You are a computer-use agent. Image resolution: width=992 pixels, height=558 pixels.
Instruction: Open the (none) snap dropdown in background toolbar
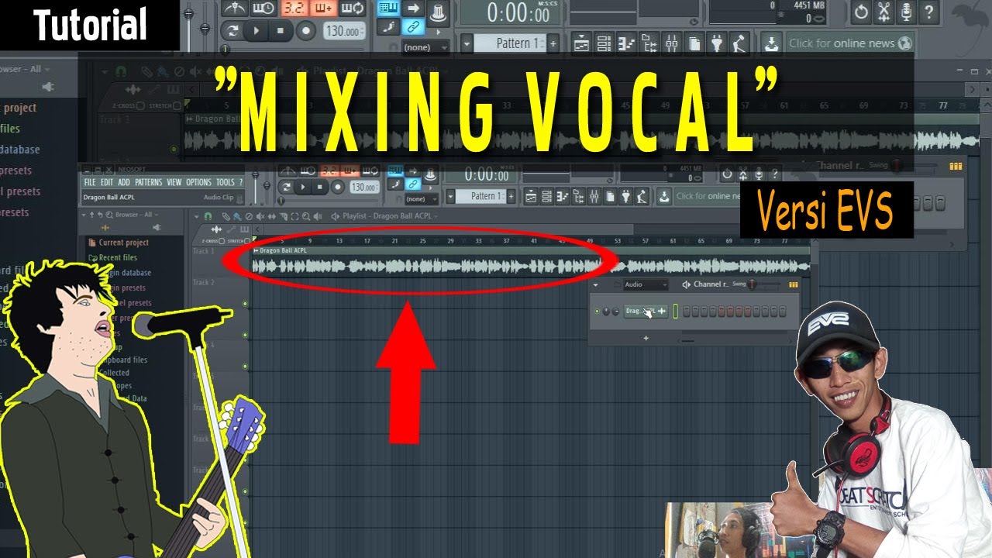425,47
